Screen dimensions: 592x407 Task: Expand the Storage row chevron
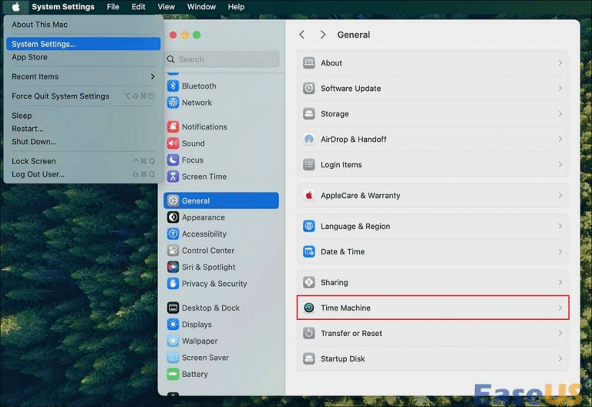[560, 113]
